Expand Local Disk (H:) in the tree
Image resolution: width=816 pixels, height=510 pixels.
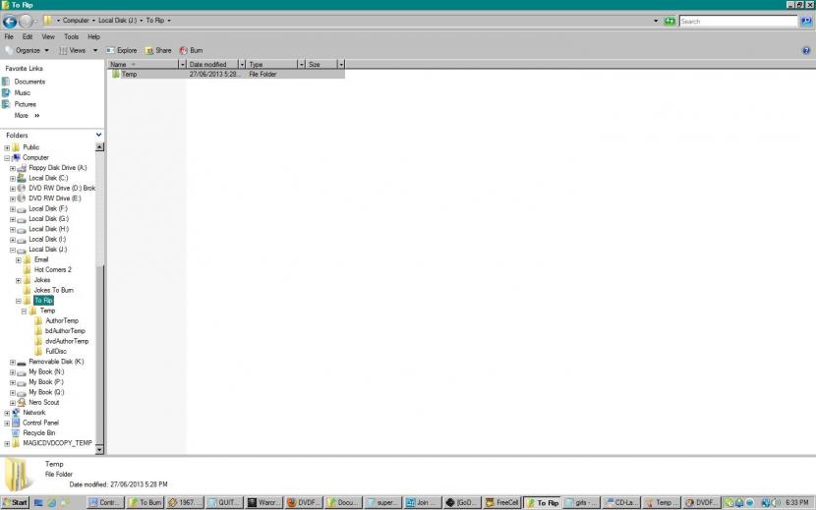coord(13,230)
